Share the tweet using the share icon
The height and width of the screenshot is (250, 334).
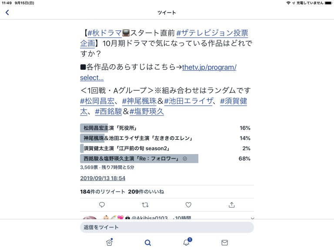[x=232, y=205]
